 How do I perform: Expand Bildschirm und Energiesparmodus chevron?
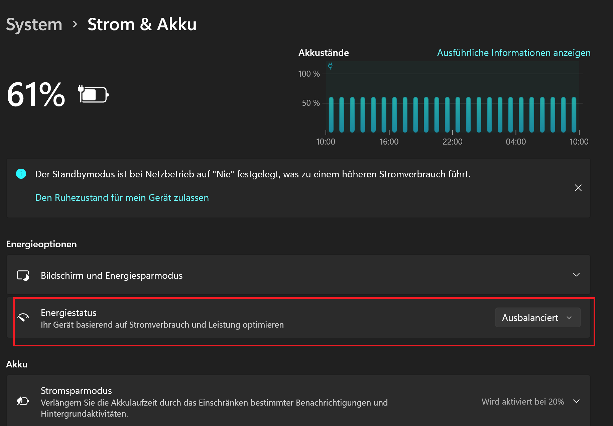[576, 275]
